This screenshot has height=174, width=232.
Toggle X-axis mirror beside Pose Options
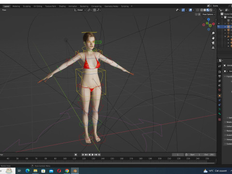199,14
